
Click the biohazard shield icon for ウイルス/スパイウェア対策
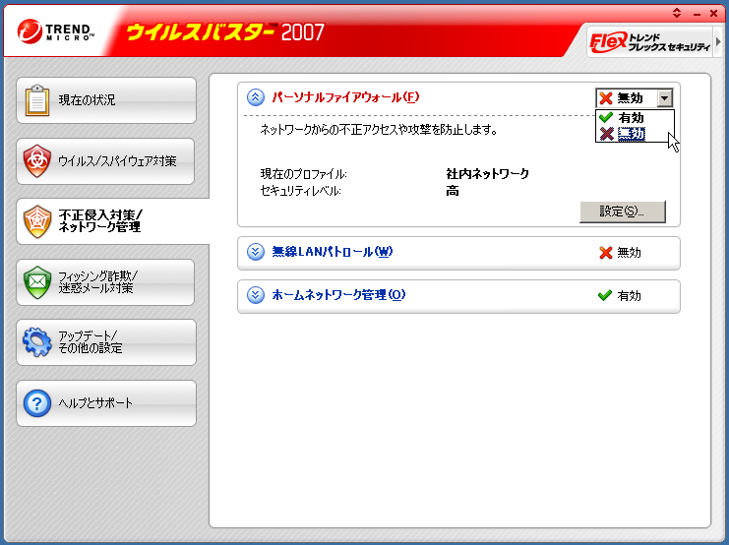[37, 161]
